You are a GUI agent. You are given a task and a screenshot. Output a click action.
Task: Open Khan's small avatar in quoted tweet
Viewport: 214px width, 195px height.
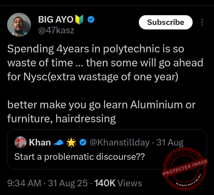pyautogui.click(x=20, y=142)
